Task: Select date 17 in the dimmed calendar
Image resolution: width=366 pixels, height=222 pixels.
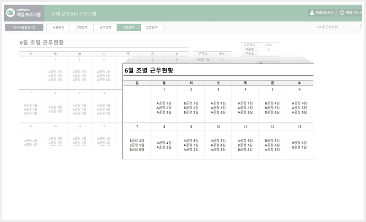Action: pyautogui.click(x=104, y=126)
